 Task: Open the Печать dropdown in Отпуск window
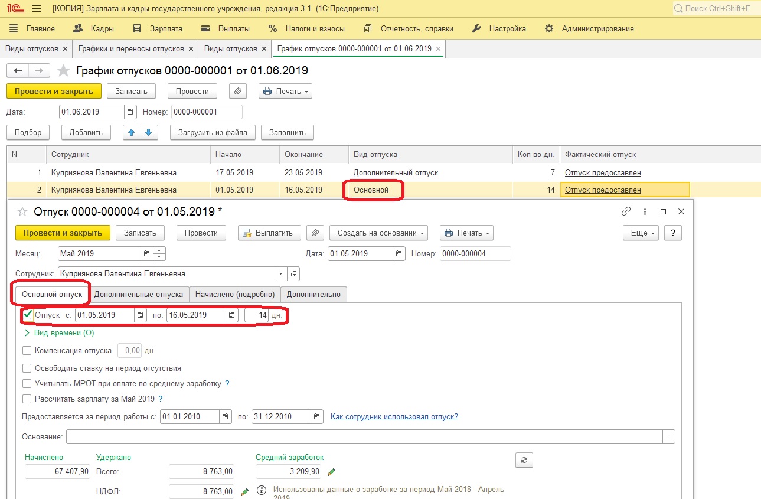466,233
